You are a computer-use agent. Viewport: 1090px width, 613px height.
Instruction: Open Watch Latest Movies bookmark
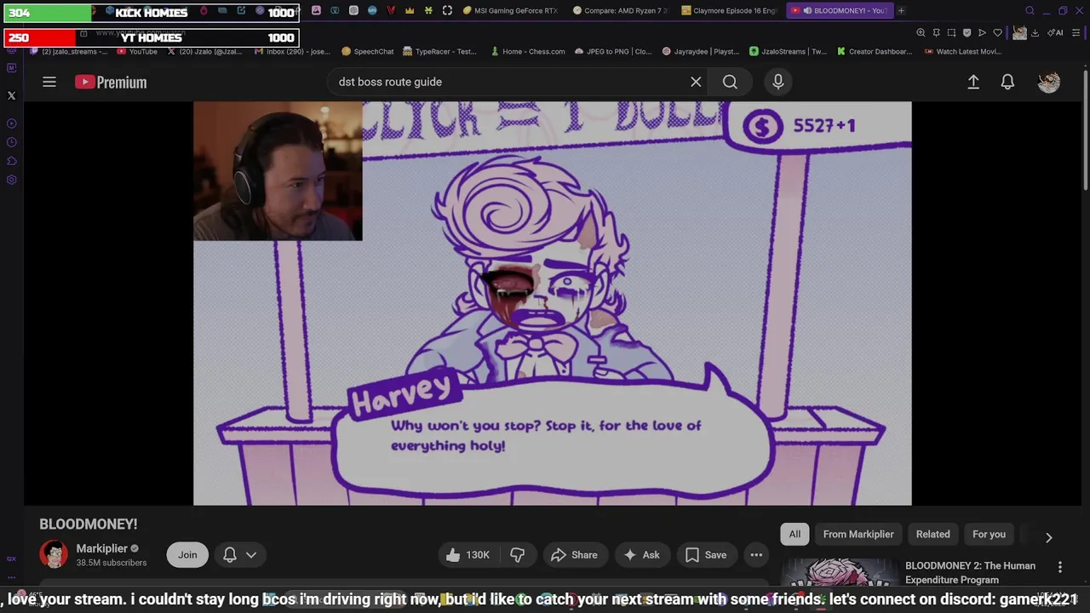click(962, 51)
